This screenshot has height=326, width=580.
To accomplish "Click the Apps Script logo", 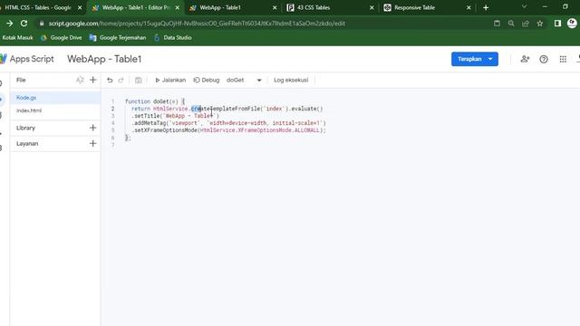I will (27, 59).
